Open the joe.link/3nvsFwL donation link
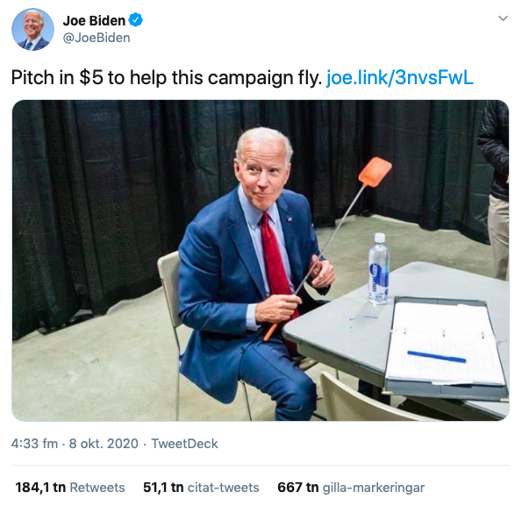This screenshot has width=522, height=506. coord(399,77)
